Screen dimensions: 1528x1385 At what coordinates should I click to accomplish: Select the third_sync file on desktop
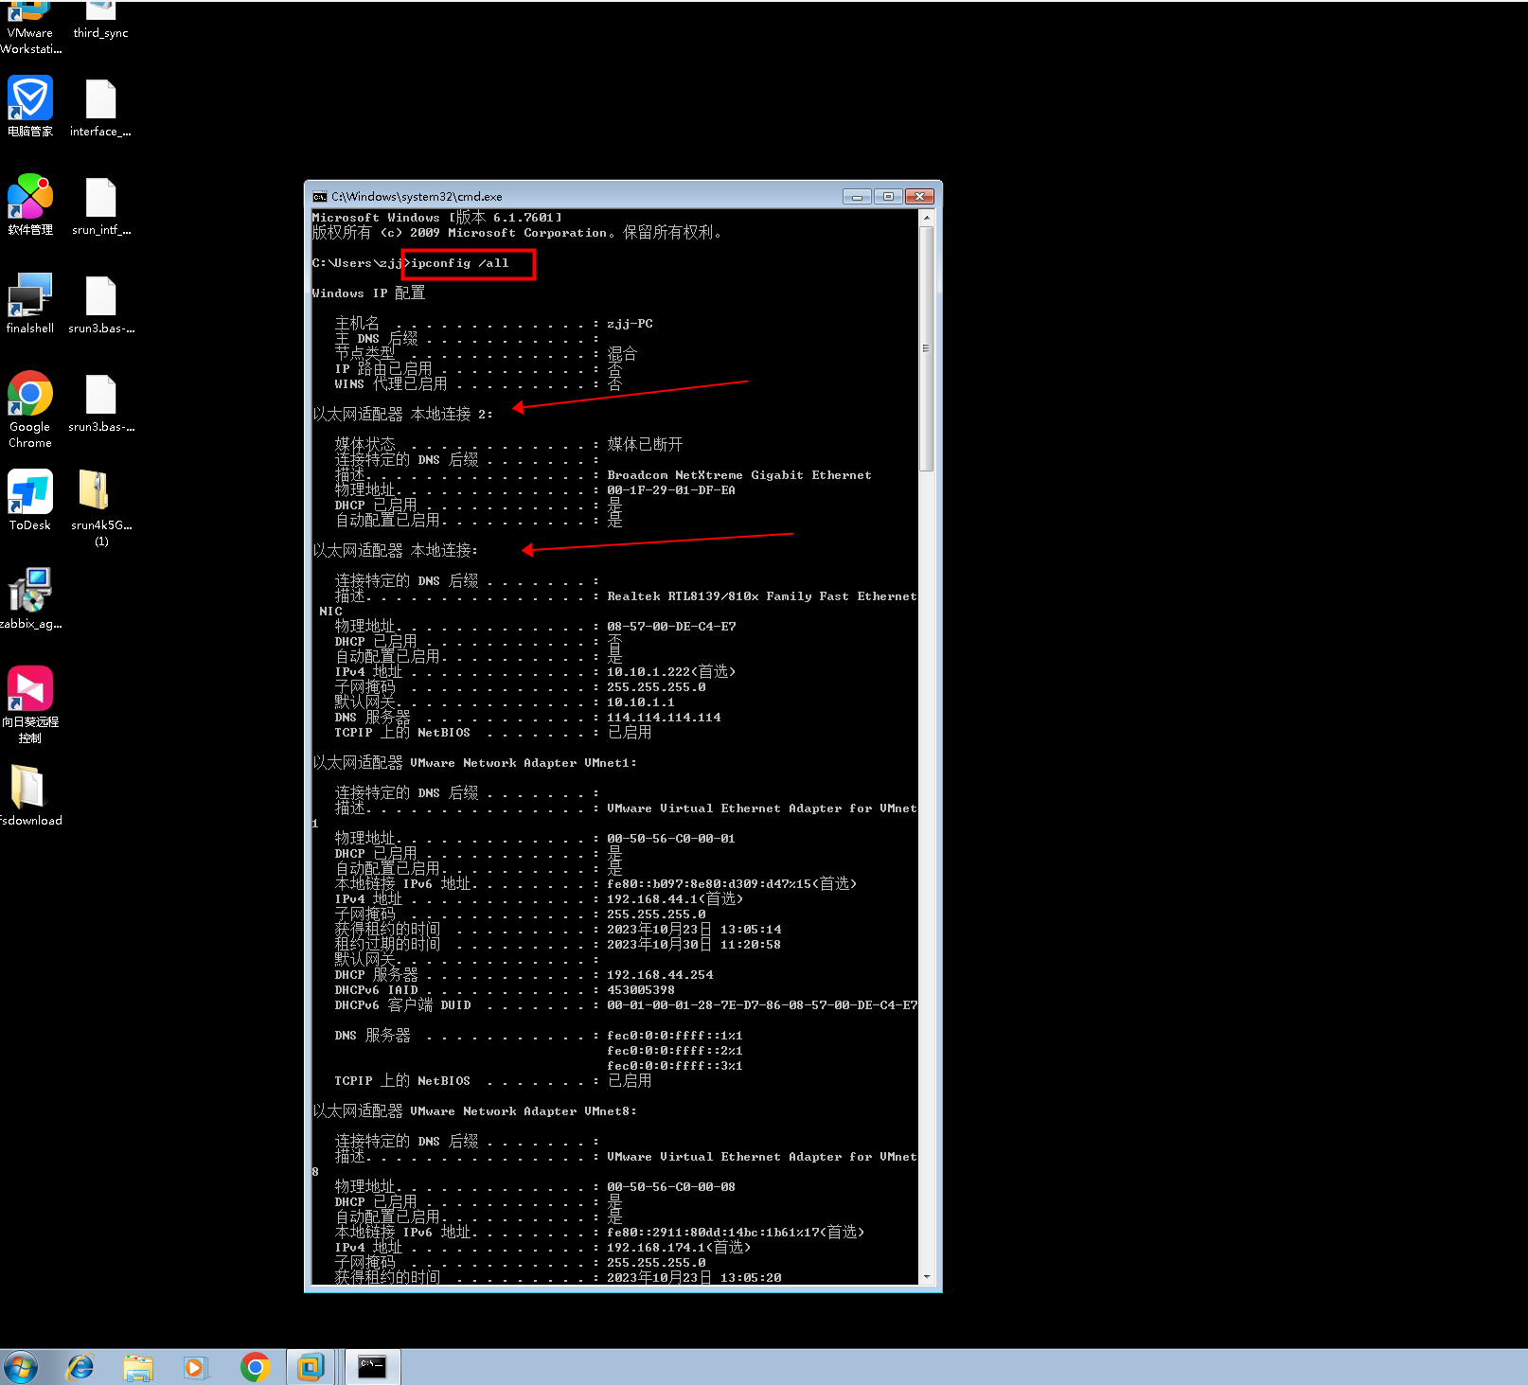(100, 13)
